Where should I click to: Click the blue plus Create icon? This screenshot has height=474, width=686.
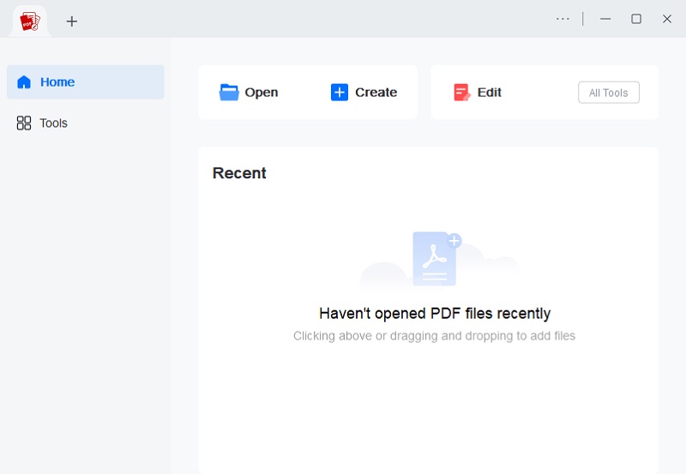(340, 93)
